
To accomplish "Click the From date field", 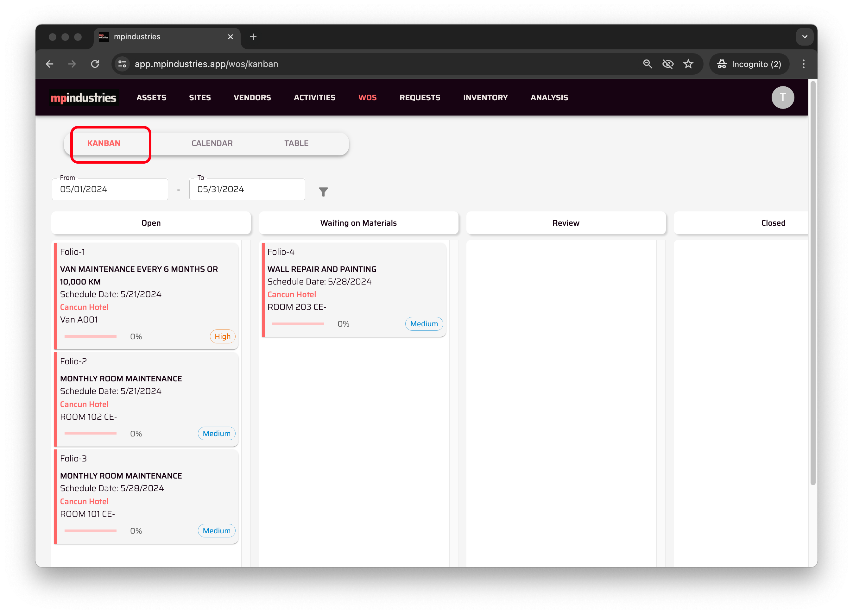I will [x=110, y=190].
